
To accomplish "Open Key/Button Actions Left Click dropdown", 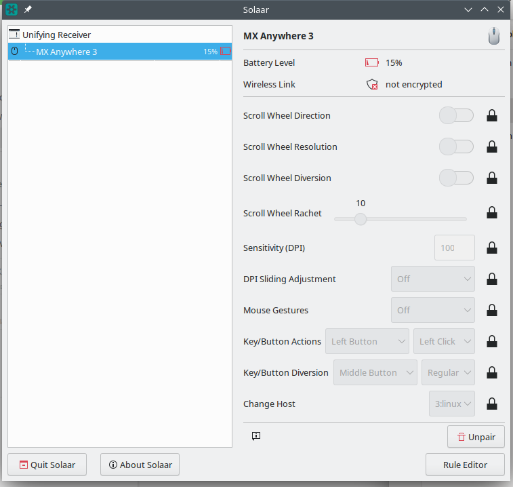I will pos(444,341).
